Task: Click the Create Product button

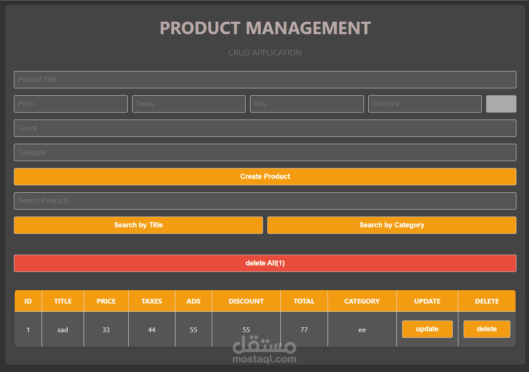Action: pyautogui.click(x=265, y=177)
